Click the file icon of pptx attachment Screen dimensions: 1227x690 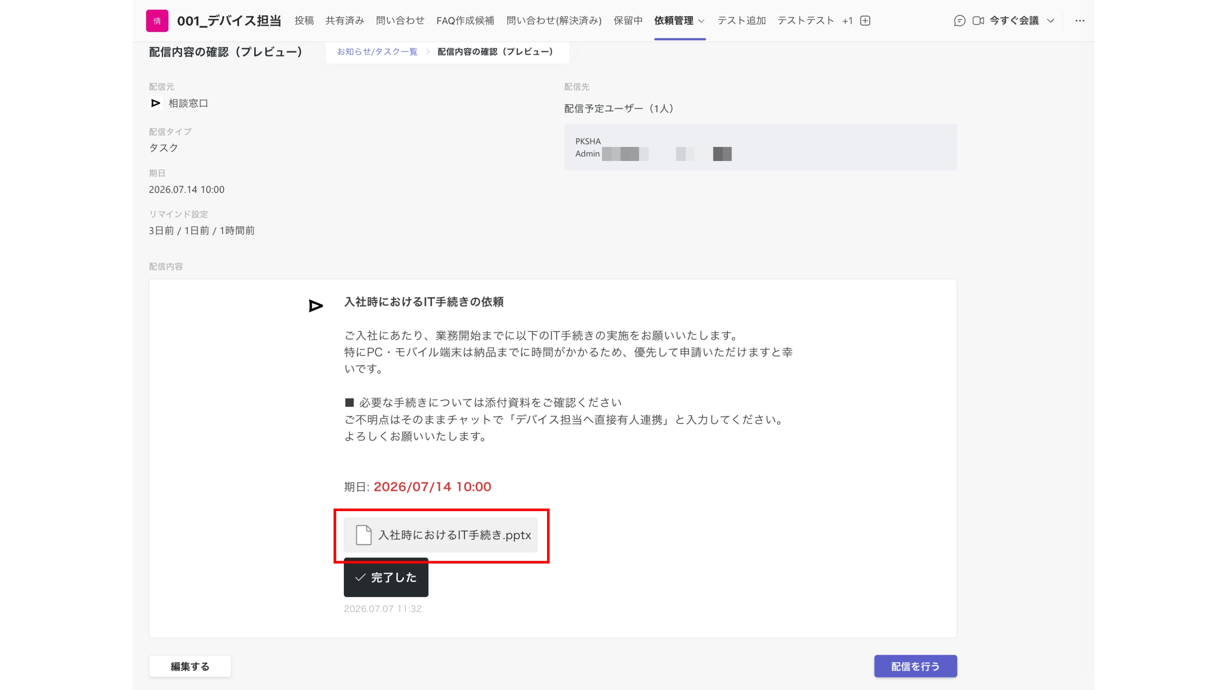point(363,535)
